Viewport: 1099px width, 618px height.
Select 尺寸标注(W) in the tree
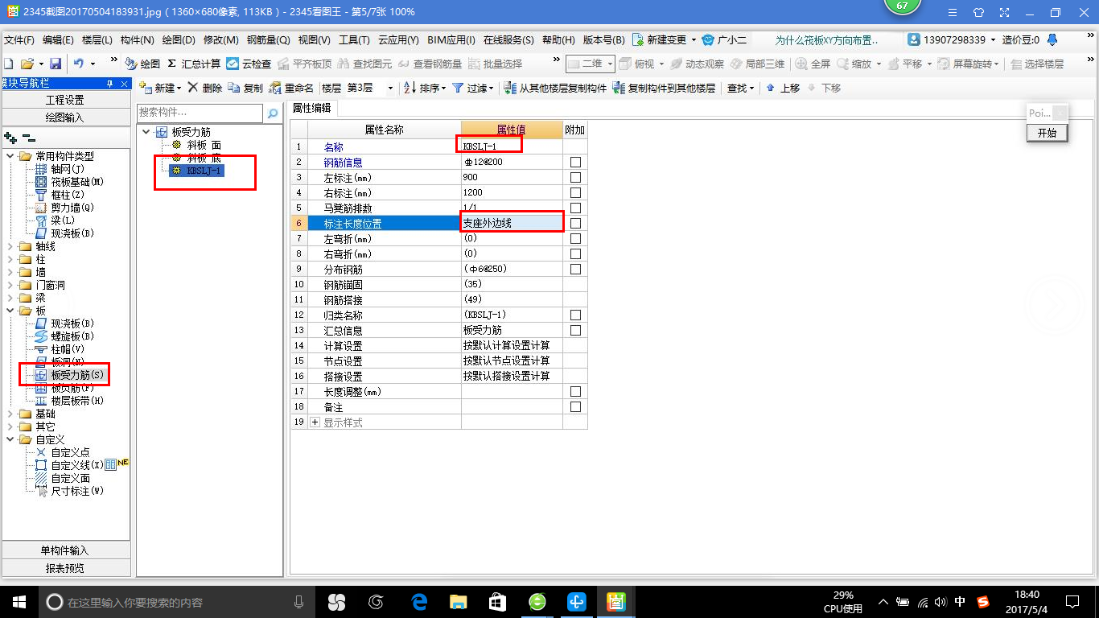(x=77, y=491)
